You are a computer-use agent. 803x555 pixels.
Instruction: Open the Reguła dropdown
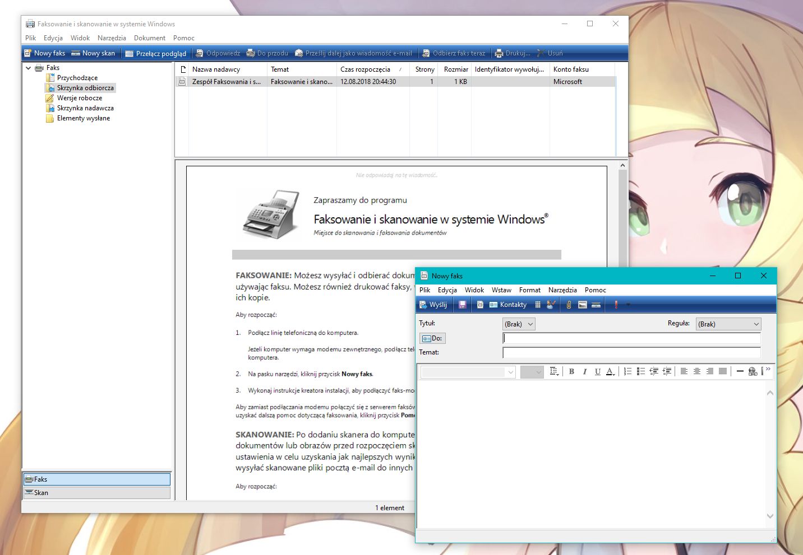tap(728, 324)
